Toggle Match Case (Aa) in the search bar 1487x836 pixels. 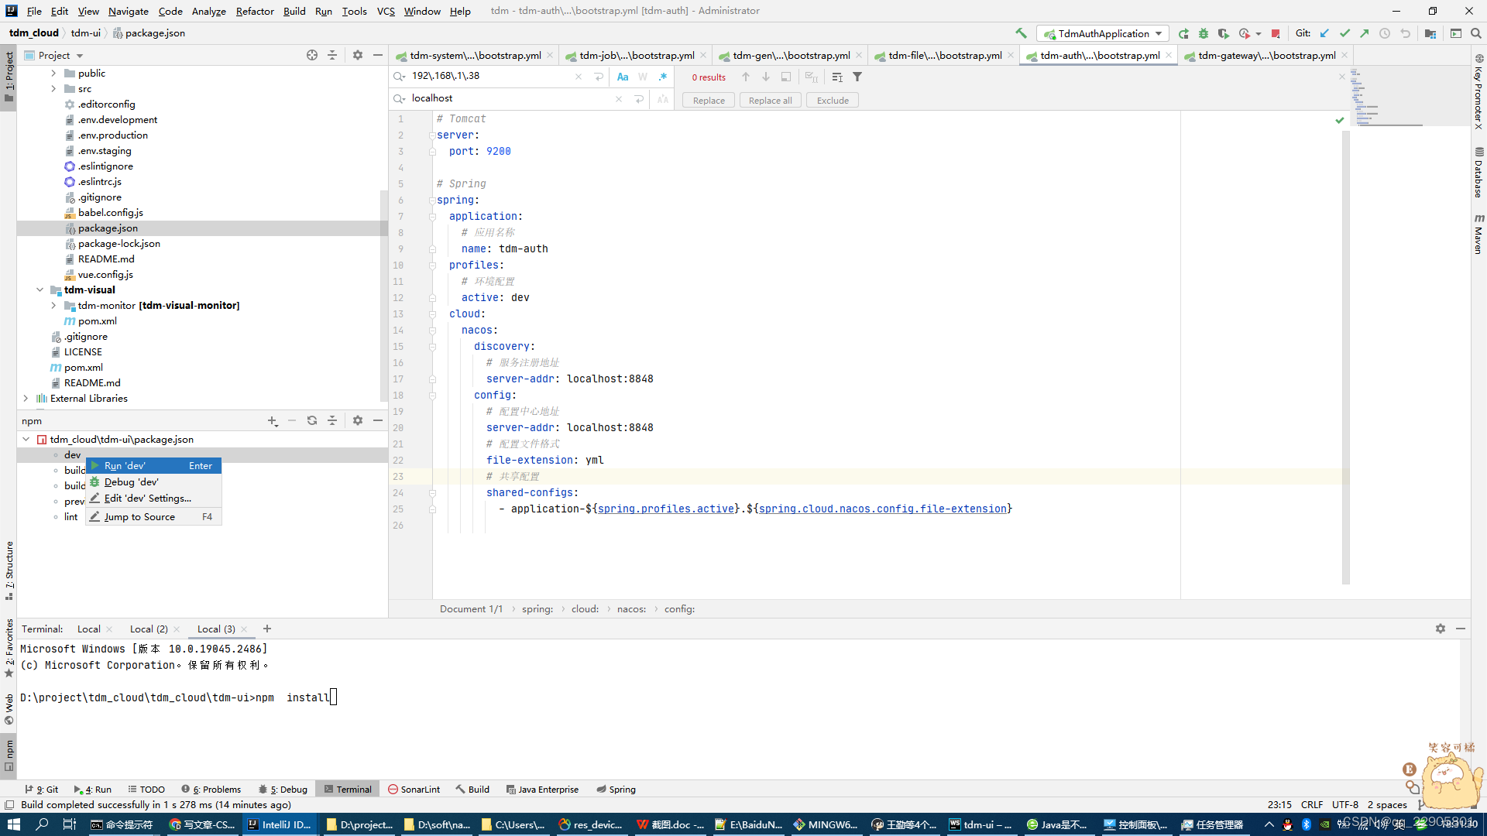pos(623,77)
